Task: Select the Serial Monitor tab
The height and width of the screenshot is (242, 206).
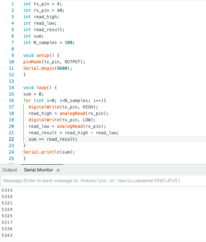Action: pos(38,170)
